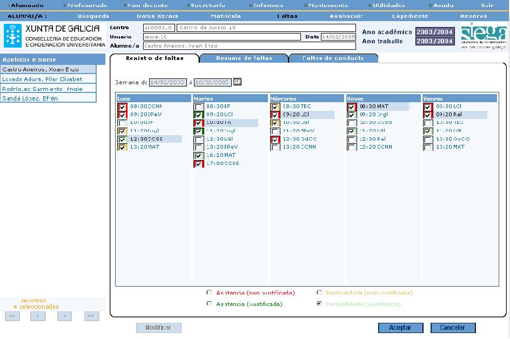Choose Puntualidade (non xustificada) radio option
Screen dimensions: 510x339
(320, 293)
